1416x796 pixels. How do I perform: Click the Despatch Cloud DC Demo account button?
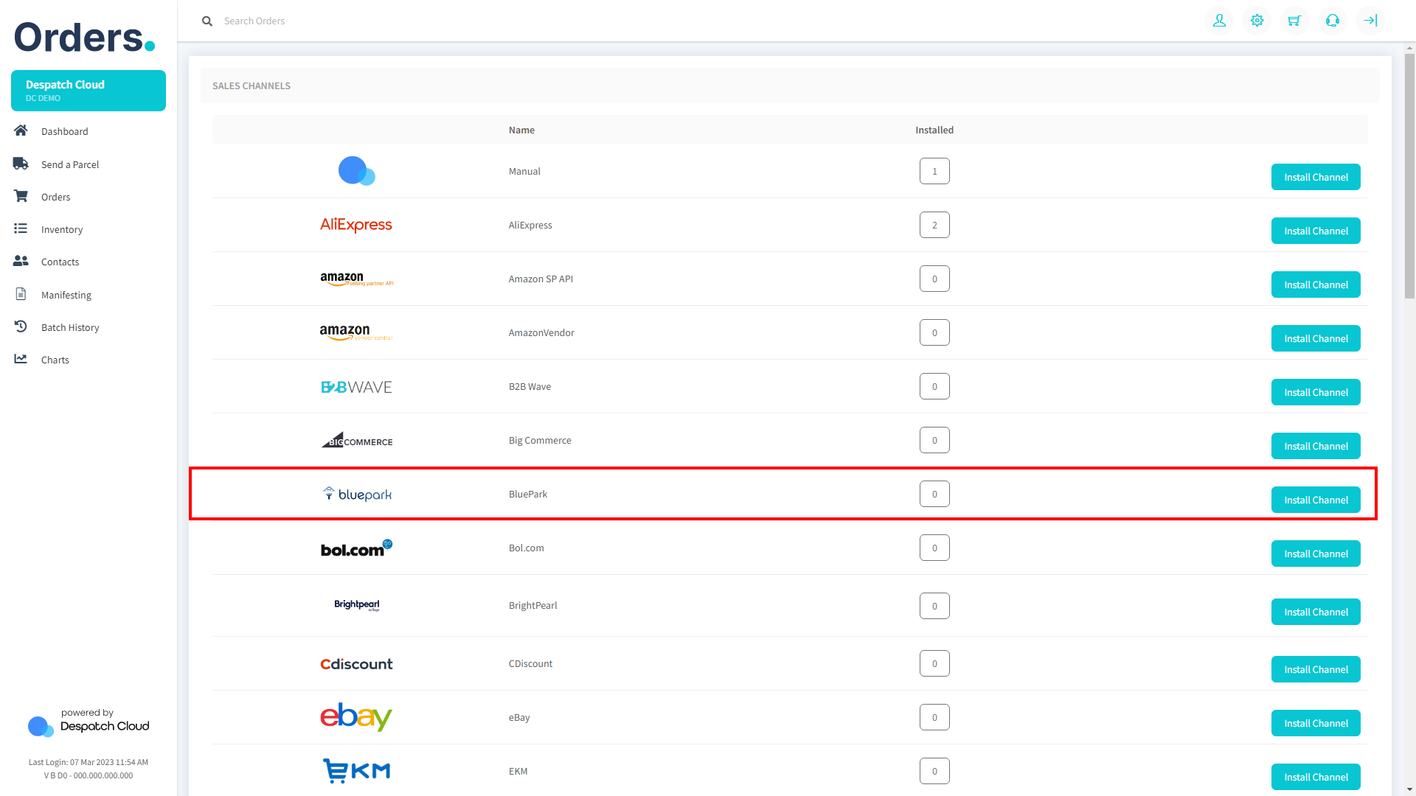[88, 91]
